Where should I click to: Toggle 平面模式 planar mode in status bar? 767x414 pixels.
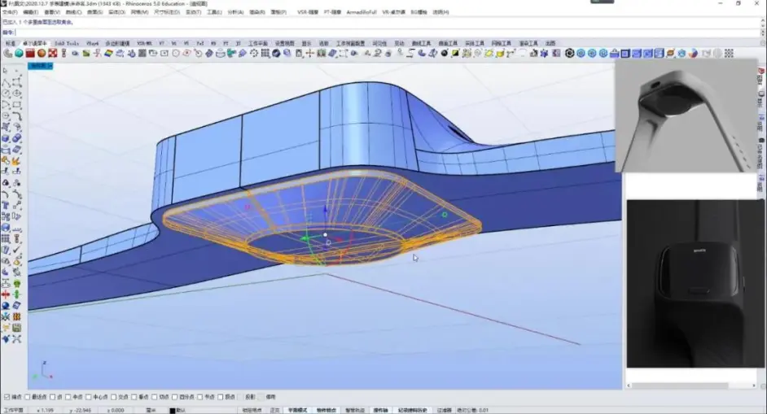click(297, 410)
